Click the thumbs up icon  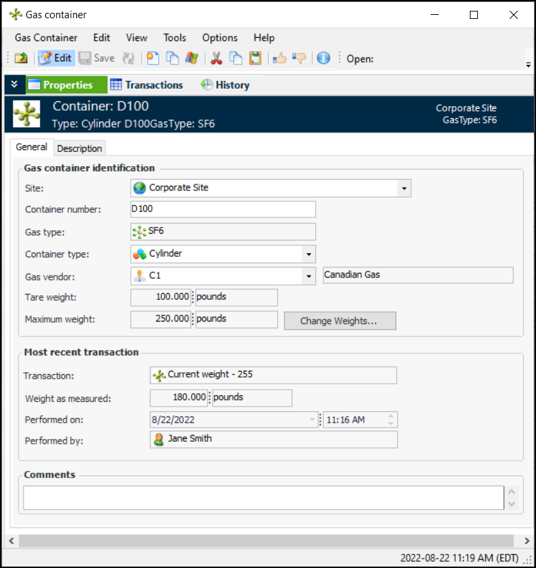(x=279, y=58)
